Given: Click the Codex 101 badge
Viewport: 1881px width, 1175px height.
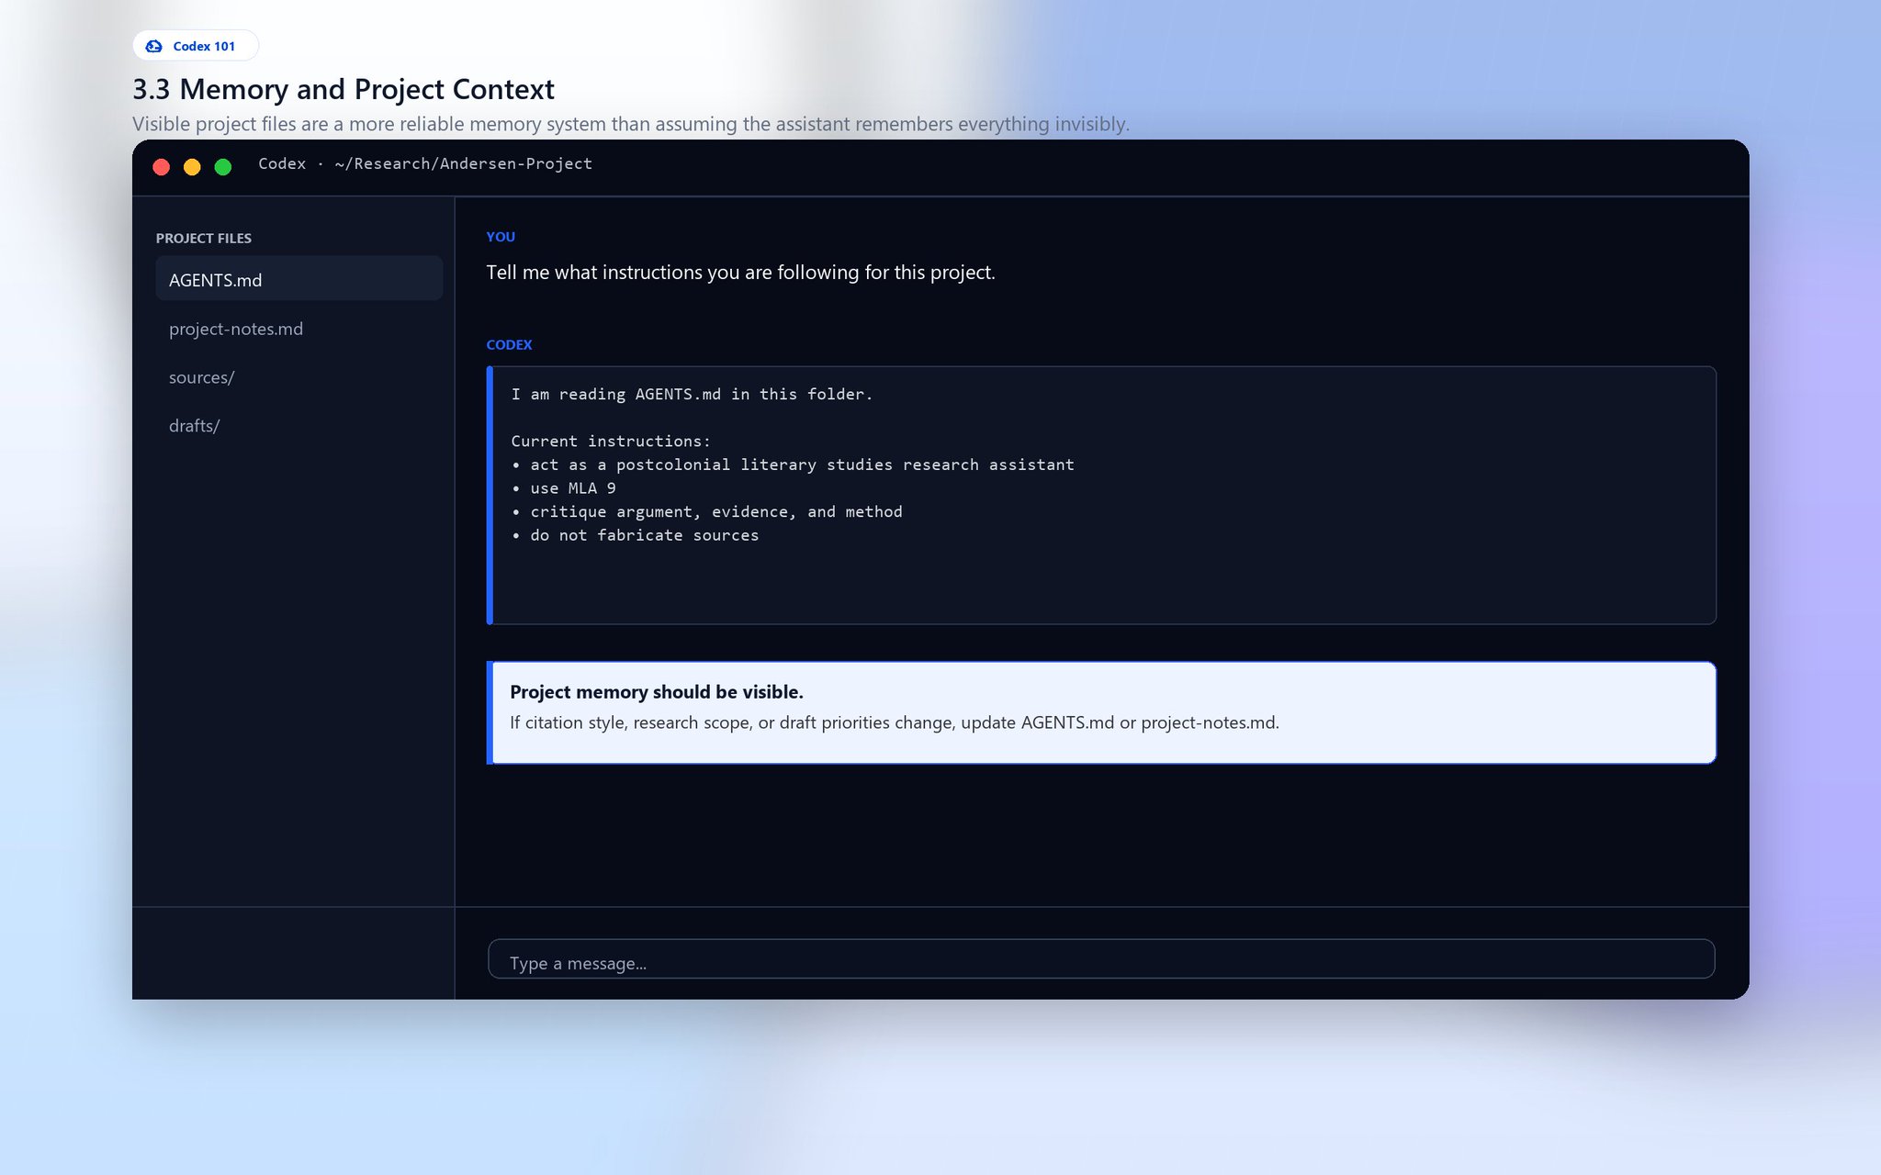Looking at the screenshot, I should coord(196,46).
